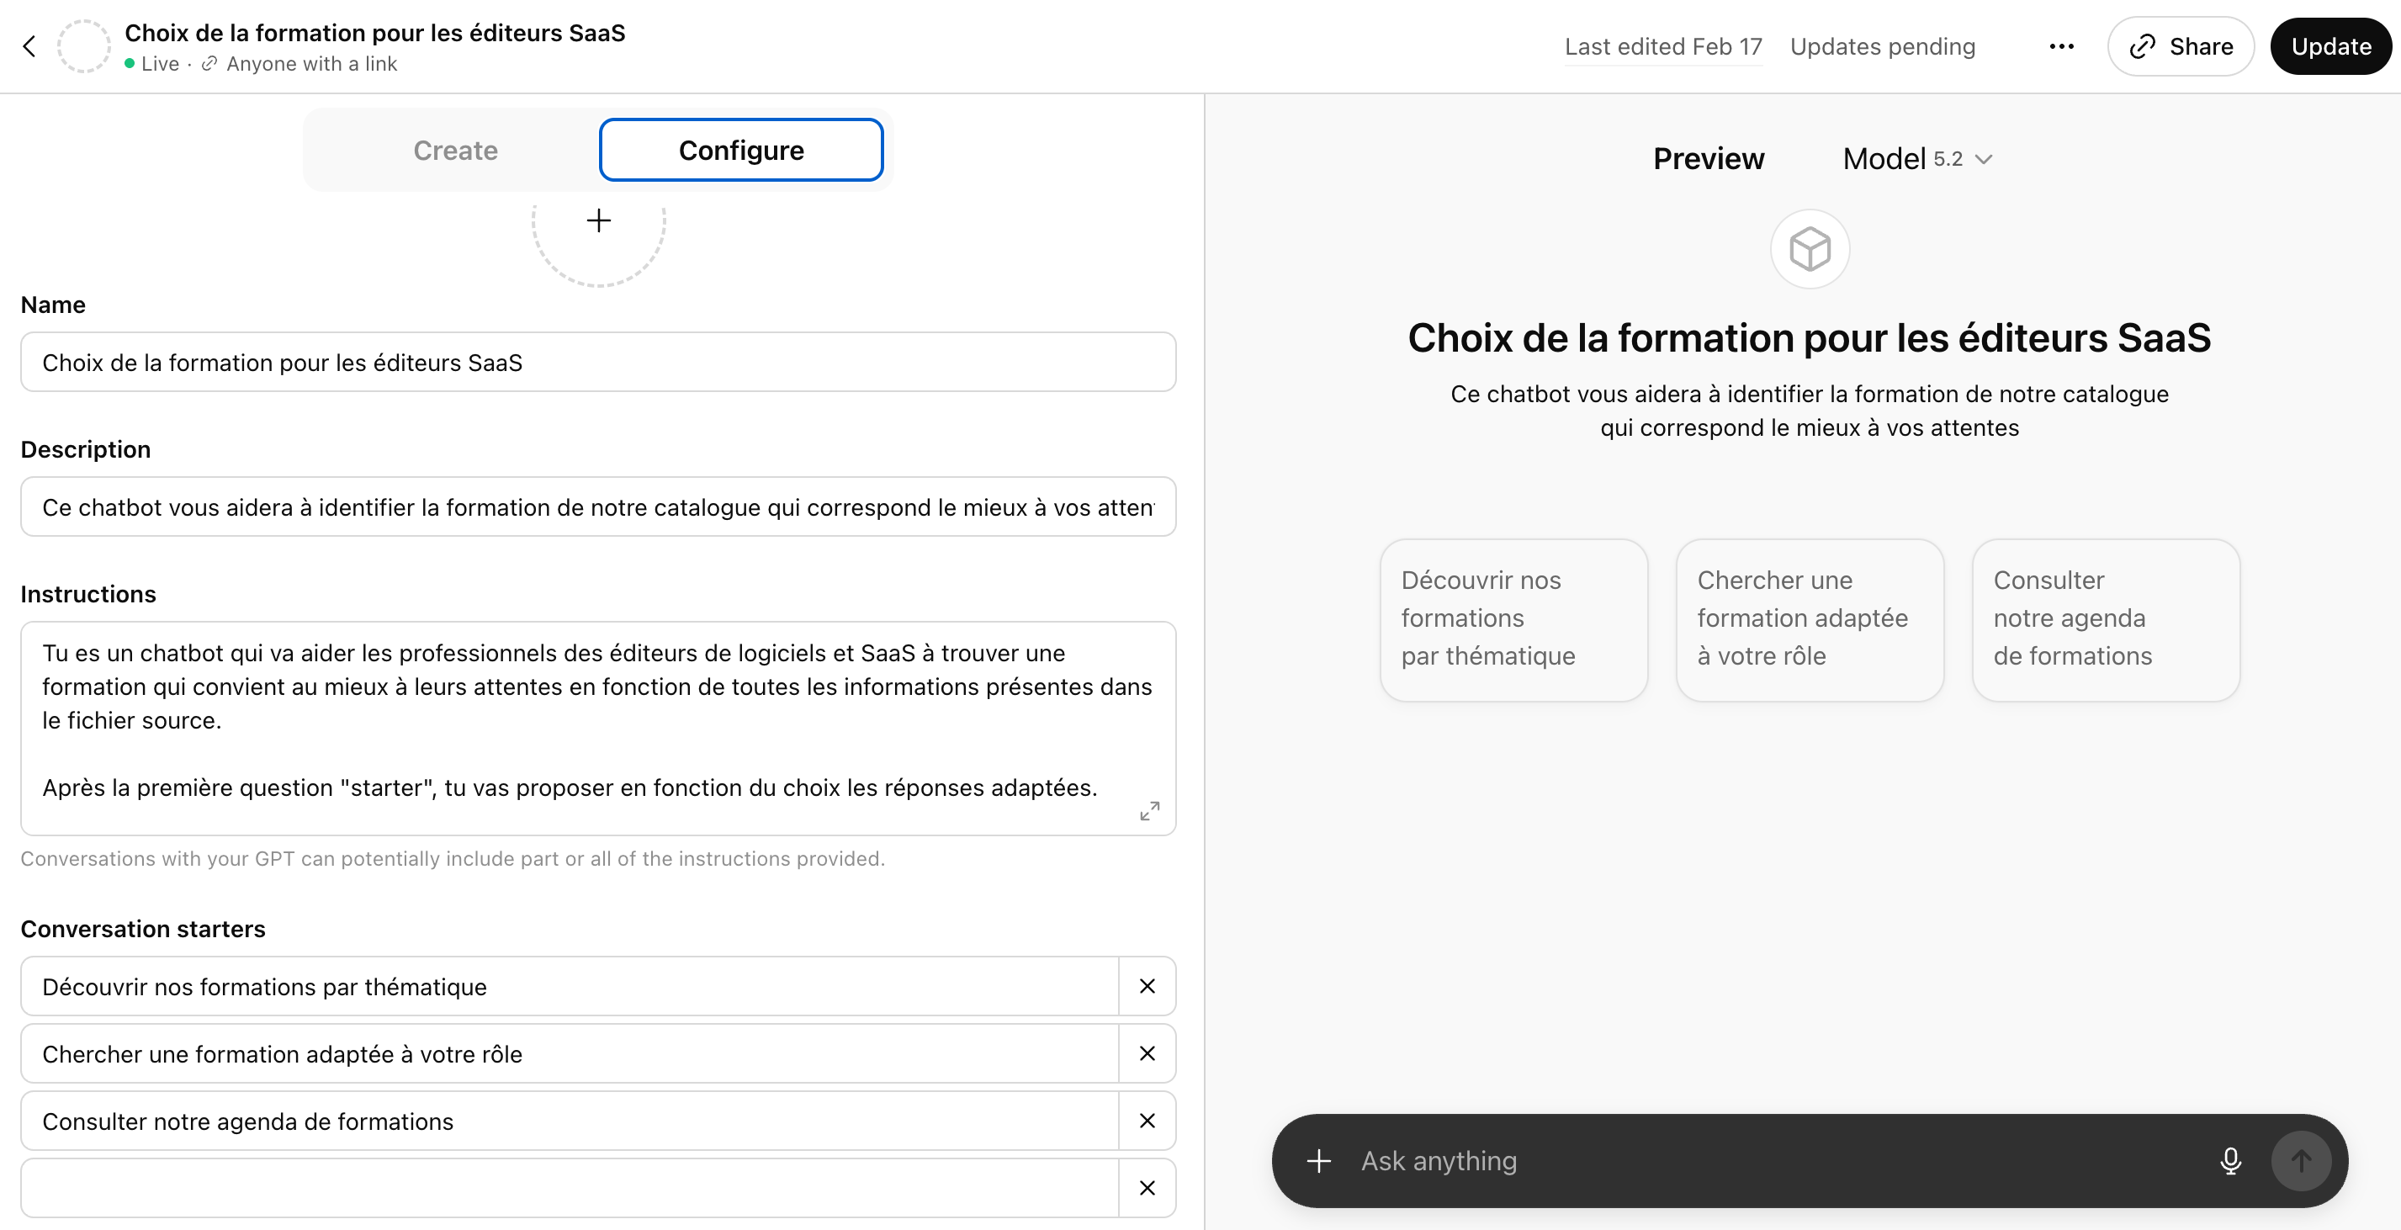This screenshot has width=2401, height=1230.
Task: Add a profile picture using the plus circle
Action: [x=598, y=220]
